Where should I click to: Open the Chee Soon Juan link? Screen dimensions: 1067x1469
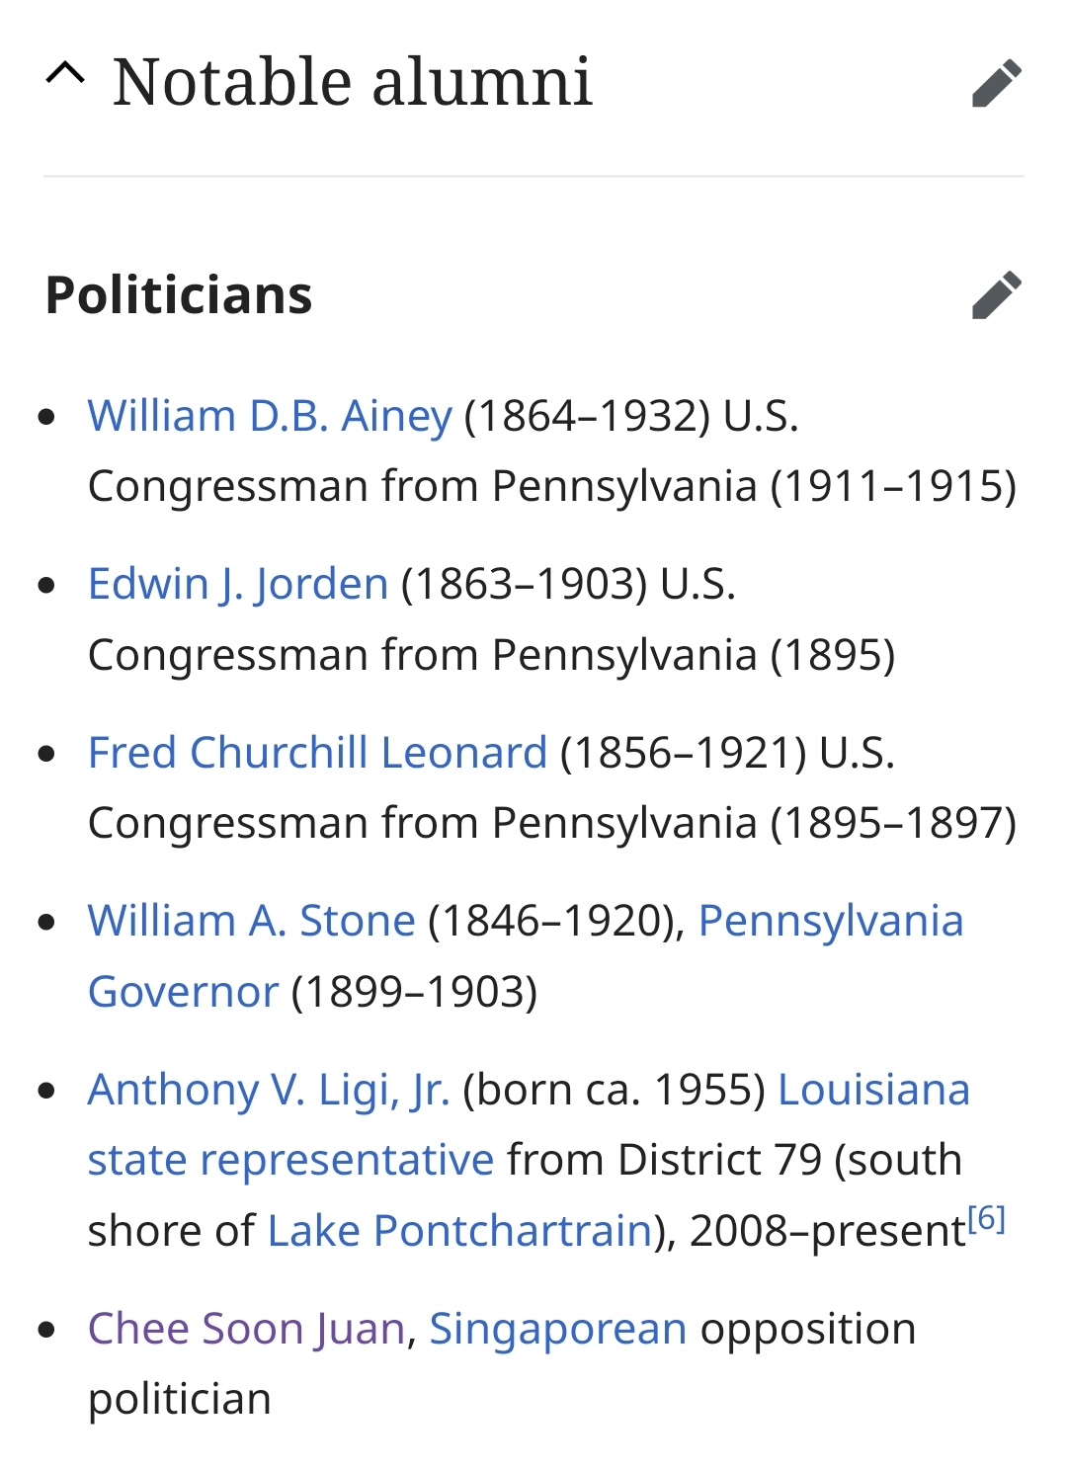point(247,1329)
